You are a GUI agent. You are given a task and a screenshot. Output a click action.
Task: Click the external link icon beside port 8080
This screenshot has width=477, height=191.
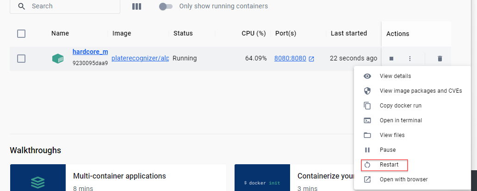[311, 59]
